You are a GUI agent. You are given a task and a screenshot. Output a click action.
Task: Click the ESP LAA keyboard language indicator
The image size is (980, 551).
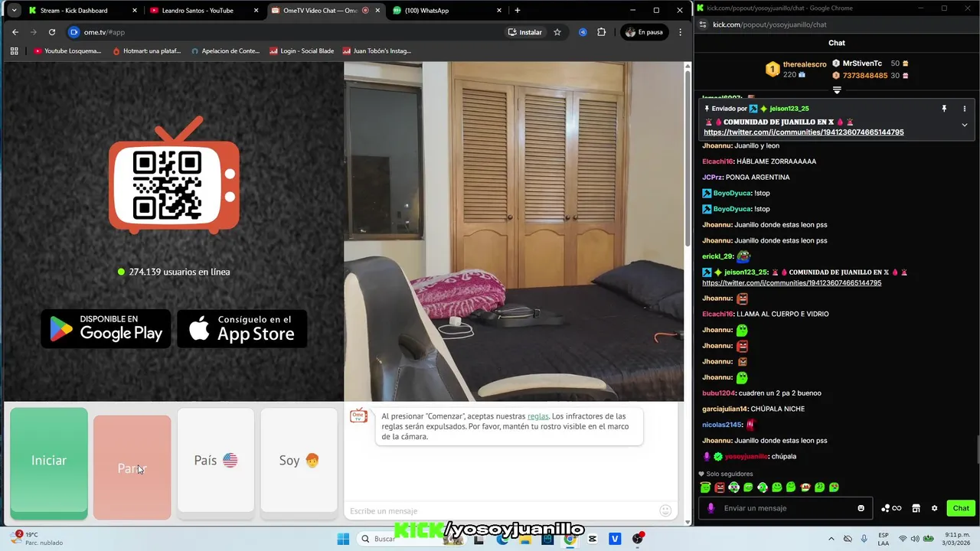click(x=884, y=539)
